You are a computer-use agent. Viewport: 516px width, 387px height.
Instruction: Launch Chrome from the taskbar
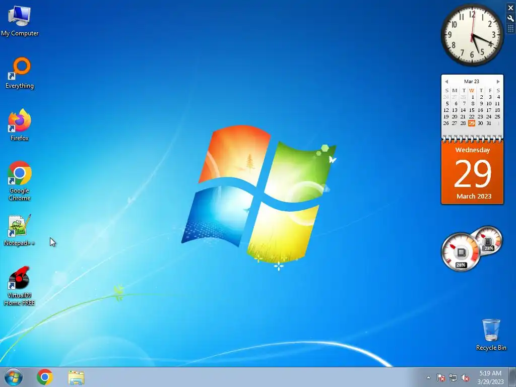click(x=45, y=377)
